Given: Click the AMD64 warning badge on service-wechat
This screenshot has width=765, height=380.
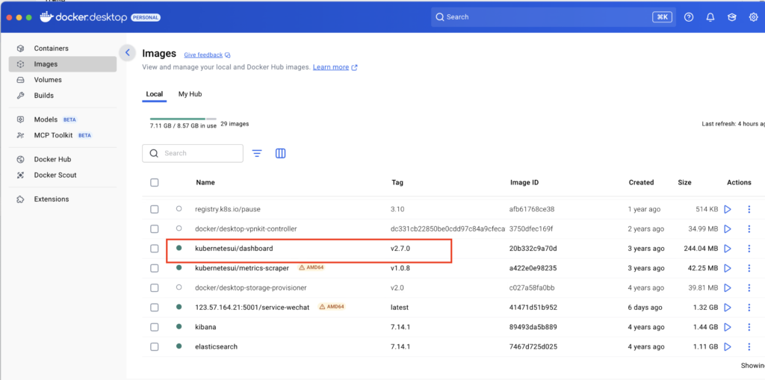Looking at the screenshot, I should click(332, 308).
